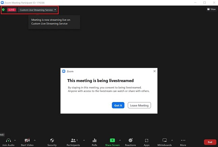The image size is (218, 147).
Task: Open the Apps icon
Action: pos(147,141)
